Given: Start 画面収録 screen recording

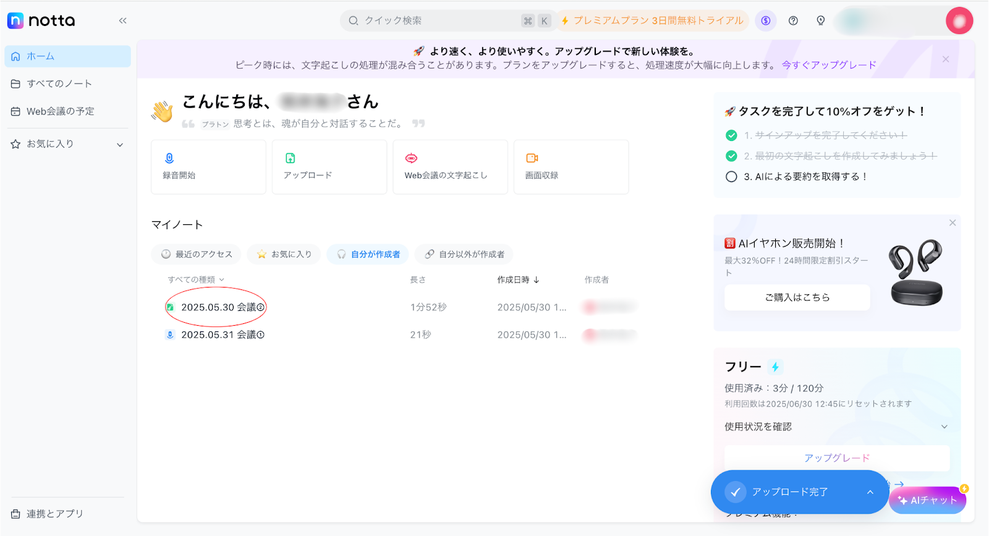Looking at the screenshot, I should (570, 167).
